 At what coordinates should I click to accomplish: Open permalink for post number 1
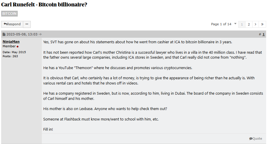(x=264, y=34)
